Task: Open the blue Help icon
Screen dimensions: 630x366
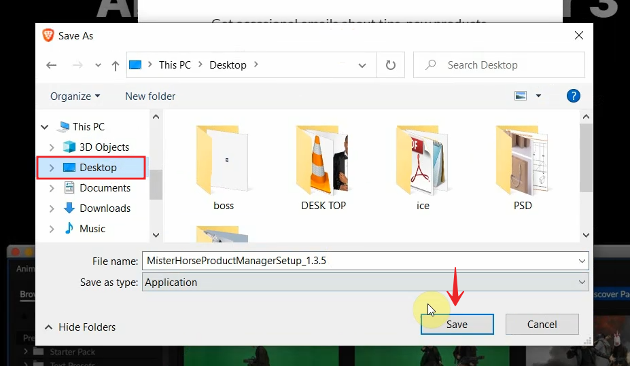Action: pyautogui.click(x=574, y=96)
